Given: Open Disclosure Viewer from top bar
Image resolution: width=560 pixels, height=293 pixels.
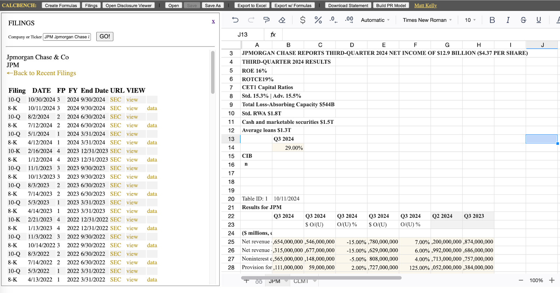Looking at the screenshot, I should 128,5.
